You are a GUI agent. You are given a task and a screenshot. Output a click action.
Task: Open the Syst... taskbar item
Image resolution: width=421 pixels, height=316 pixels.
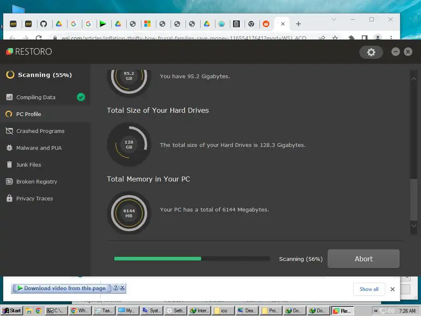151,311
